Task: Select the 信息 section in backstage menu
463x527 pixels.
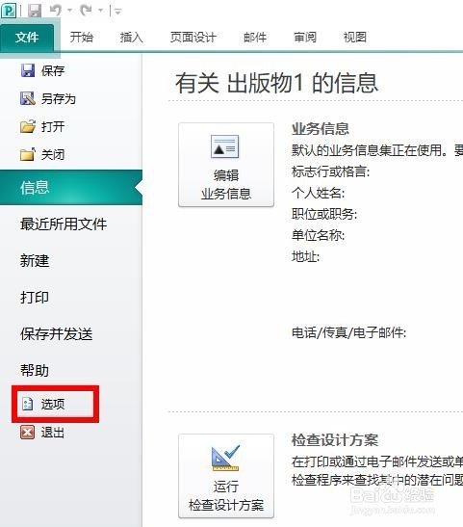Action: click(71, 187)
